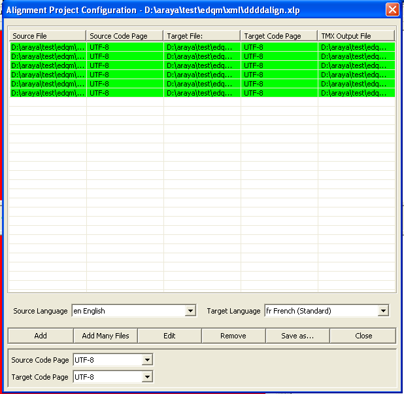Select the last green file row
Screen dimensions: 404x394
[47, 93]
